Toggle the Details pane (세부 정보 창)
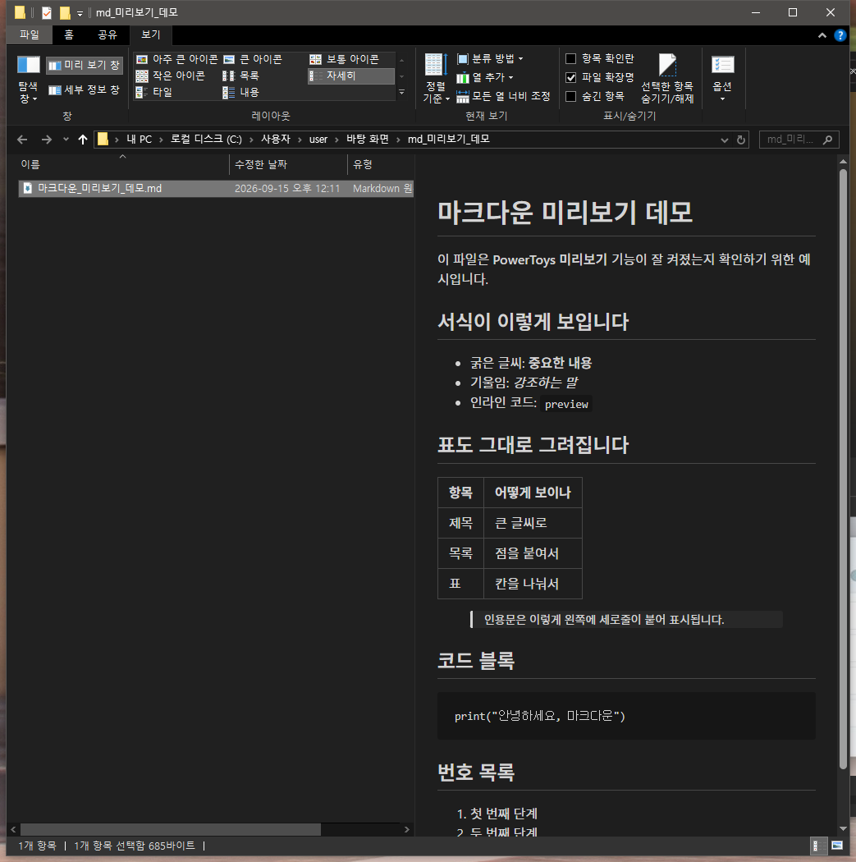 click(84, 90)
